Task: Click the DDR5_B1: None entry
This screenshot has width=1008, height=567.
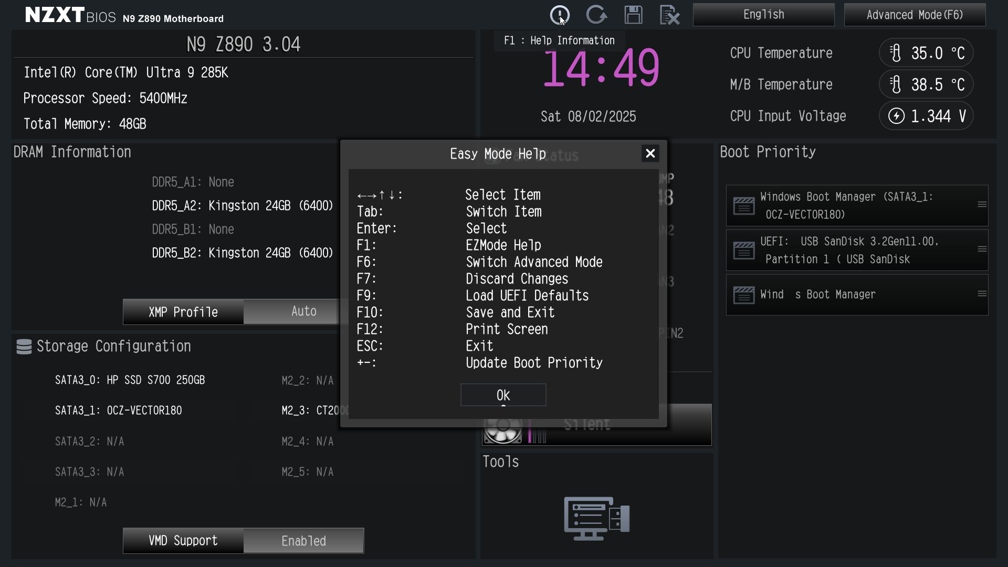Action: coord(193,229)
